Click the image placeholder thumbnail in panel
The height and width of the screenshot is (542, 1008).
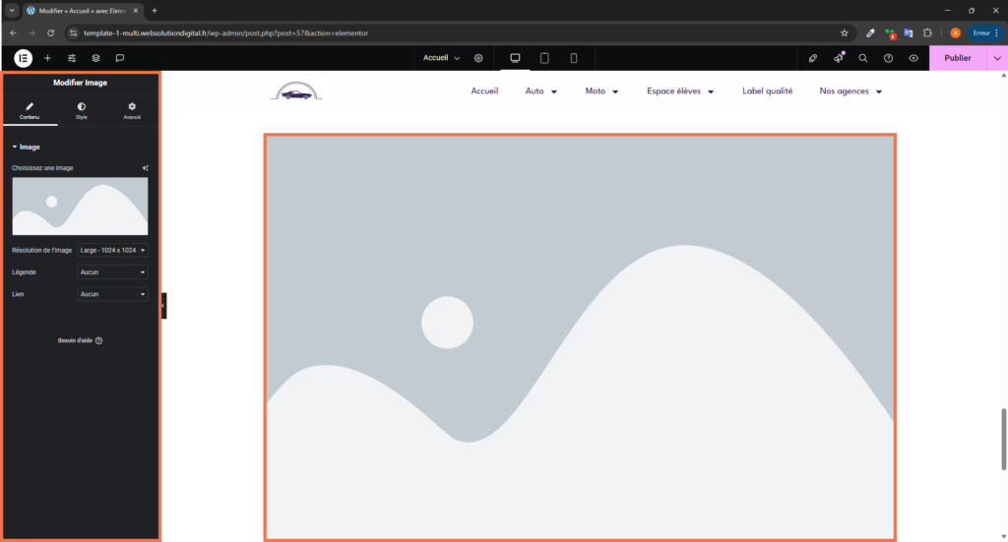[80, 207]
